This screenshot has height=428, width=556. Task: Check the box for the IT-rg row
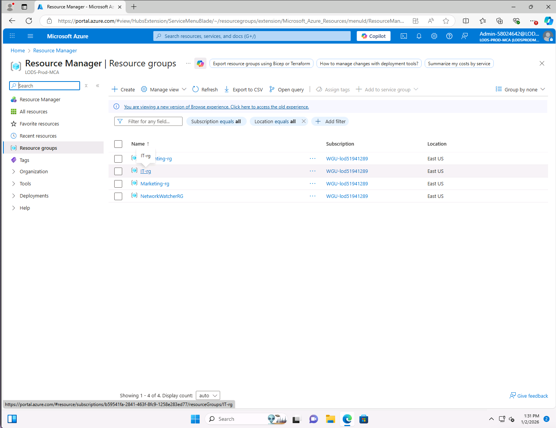click(x=118, y=171)
